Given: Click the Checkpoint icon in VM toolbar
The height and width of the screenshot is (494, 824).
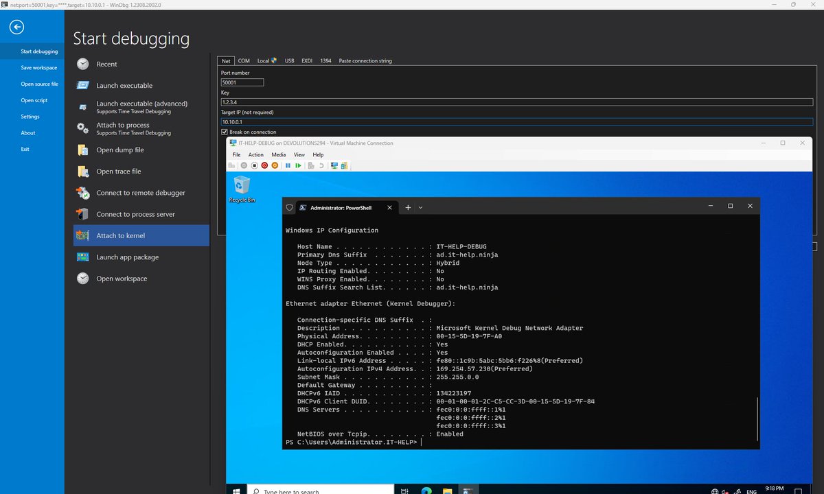Looking at the screenshot, I should pyautogui.click(x=311, y=165).
